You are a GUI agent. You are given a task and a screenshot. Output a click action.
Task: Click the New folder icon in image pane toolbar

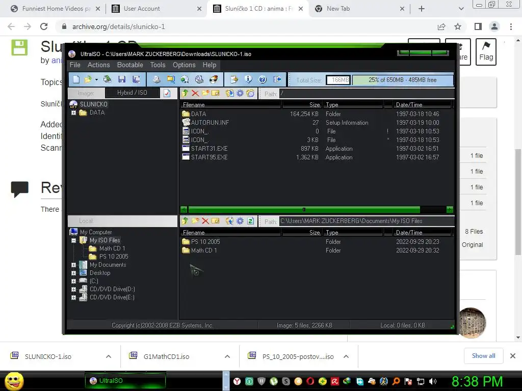click(x=206, y=93)
